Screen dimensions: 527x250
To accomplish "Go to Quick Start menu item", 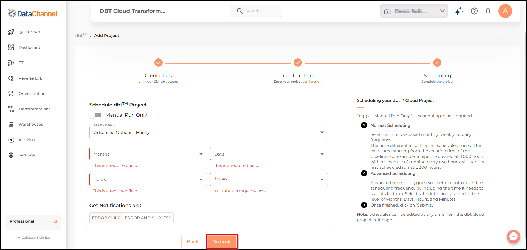I will 30,32.
